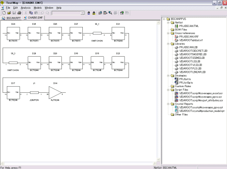
Task: Click the Cut scissors icon
Action: click(x=26, y=13)
